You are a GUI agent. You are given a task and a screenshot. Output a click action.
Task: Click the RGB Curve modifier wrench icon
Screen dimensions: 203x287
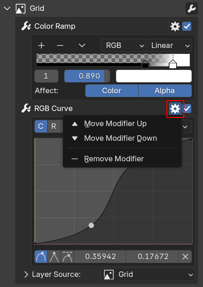point(26,109)
